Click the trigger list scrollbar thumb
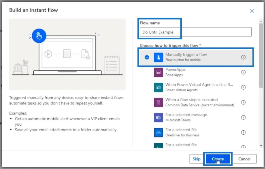Viewport: 265px width, 169px height. (x=261, y=55)
